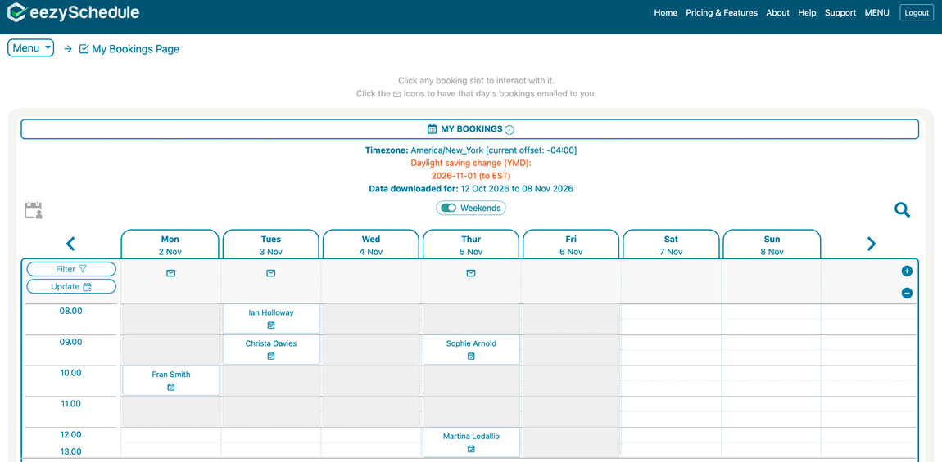
Task: Go to next week arrow
Action: tap(871, 244)
